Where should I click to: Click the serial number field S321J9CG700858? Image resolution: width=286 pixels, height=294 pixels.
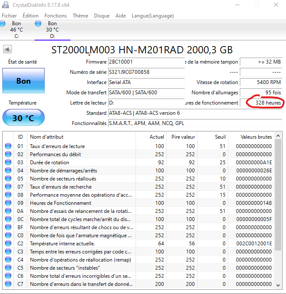[x=146, y=72]
